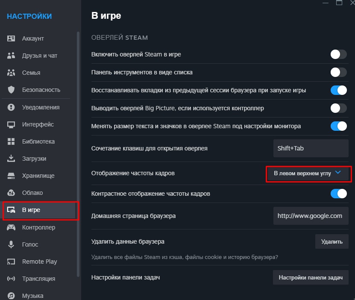
Task: Click the account card icon beside Аккаунт
Action: (x=11, y=38)
